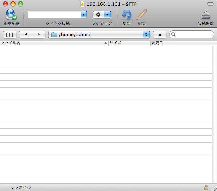
Task: Sort by 変更日 column header
Action: point(181,43)
